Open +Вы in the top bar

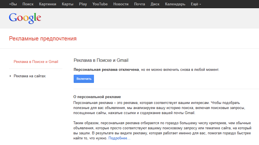(x=13, y=4)
